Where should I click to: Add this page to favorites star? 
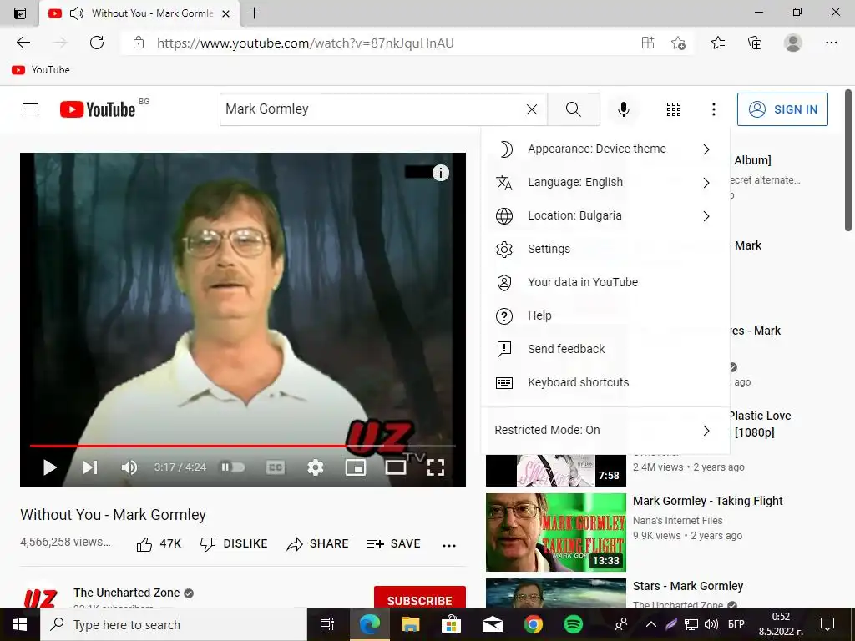(678, 43)
